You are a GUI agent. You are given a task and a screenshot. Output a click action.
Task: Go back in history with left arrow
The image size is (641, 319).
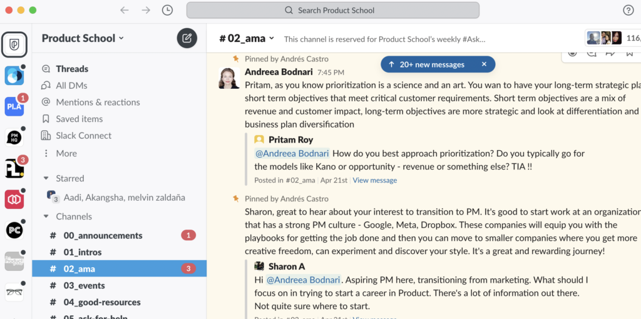point(125,10)
